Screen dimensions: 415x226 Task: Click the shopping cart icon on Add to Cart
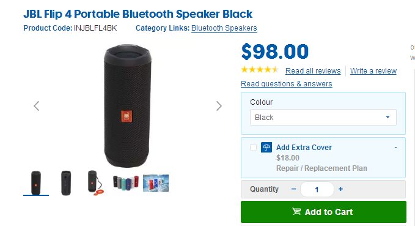(x=296, y=211)
